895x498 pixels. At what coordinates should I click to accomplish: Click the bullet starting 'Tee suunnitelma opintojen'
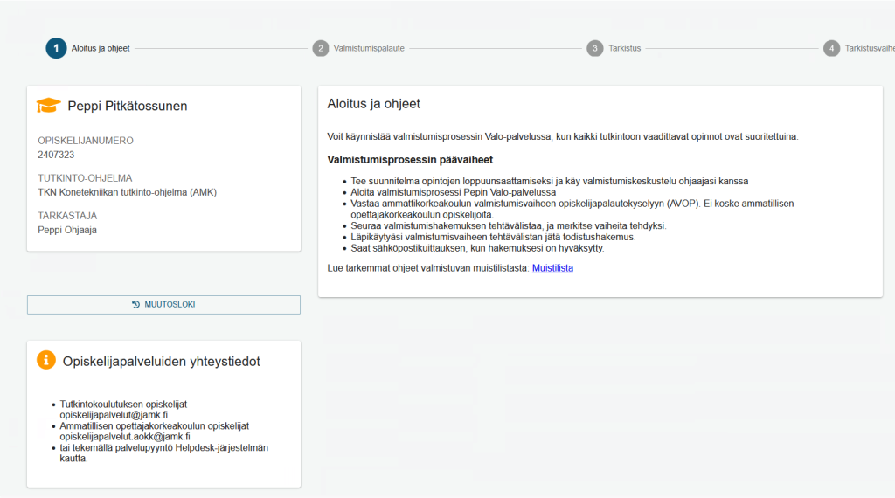pyautogui.click(x=549, y=182)
